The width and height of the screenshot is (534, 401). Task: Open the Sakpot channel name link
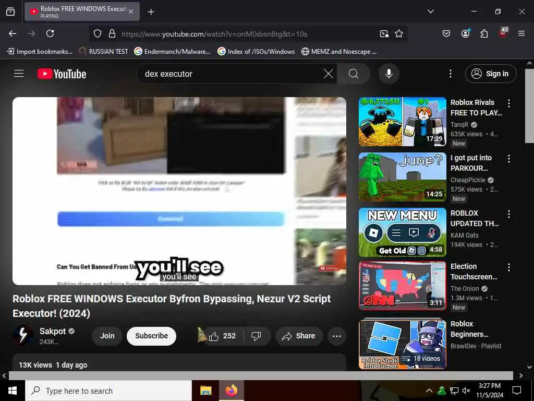coord(53,331)
